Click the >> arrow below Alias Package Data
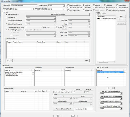This screenshot has height=117, width=130. (x=113, y=88)
